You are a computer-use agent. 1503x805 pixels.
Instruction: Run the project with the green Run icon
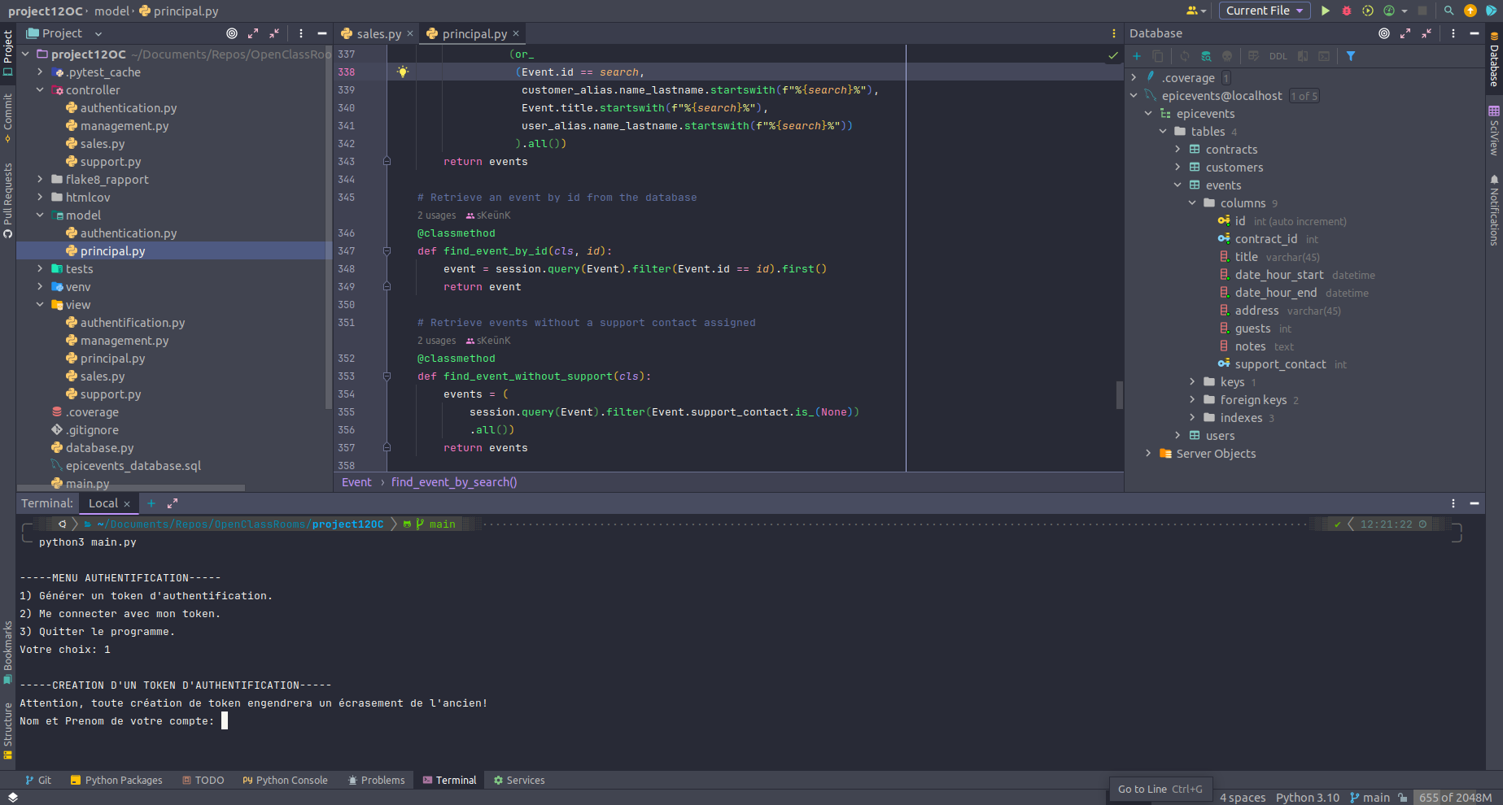(x=1326, y=11)
